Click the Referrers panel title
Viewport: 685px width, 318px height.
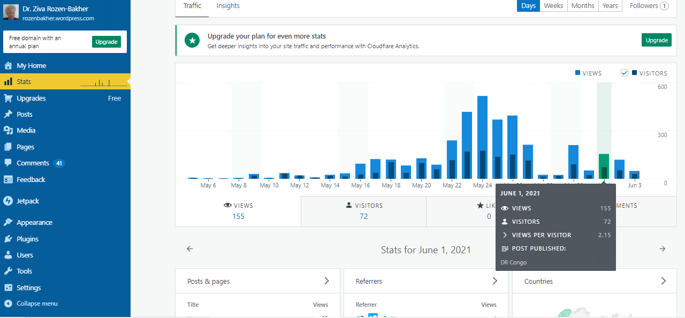[x=369, y=281]
